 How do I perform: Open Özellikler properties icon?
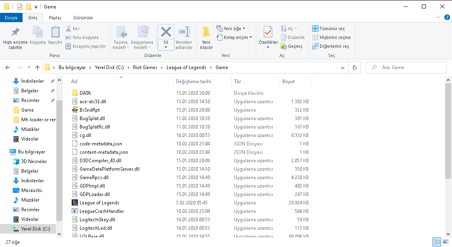click(268, 32)
